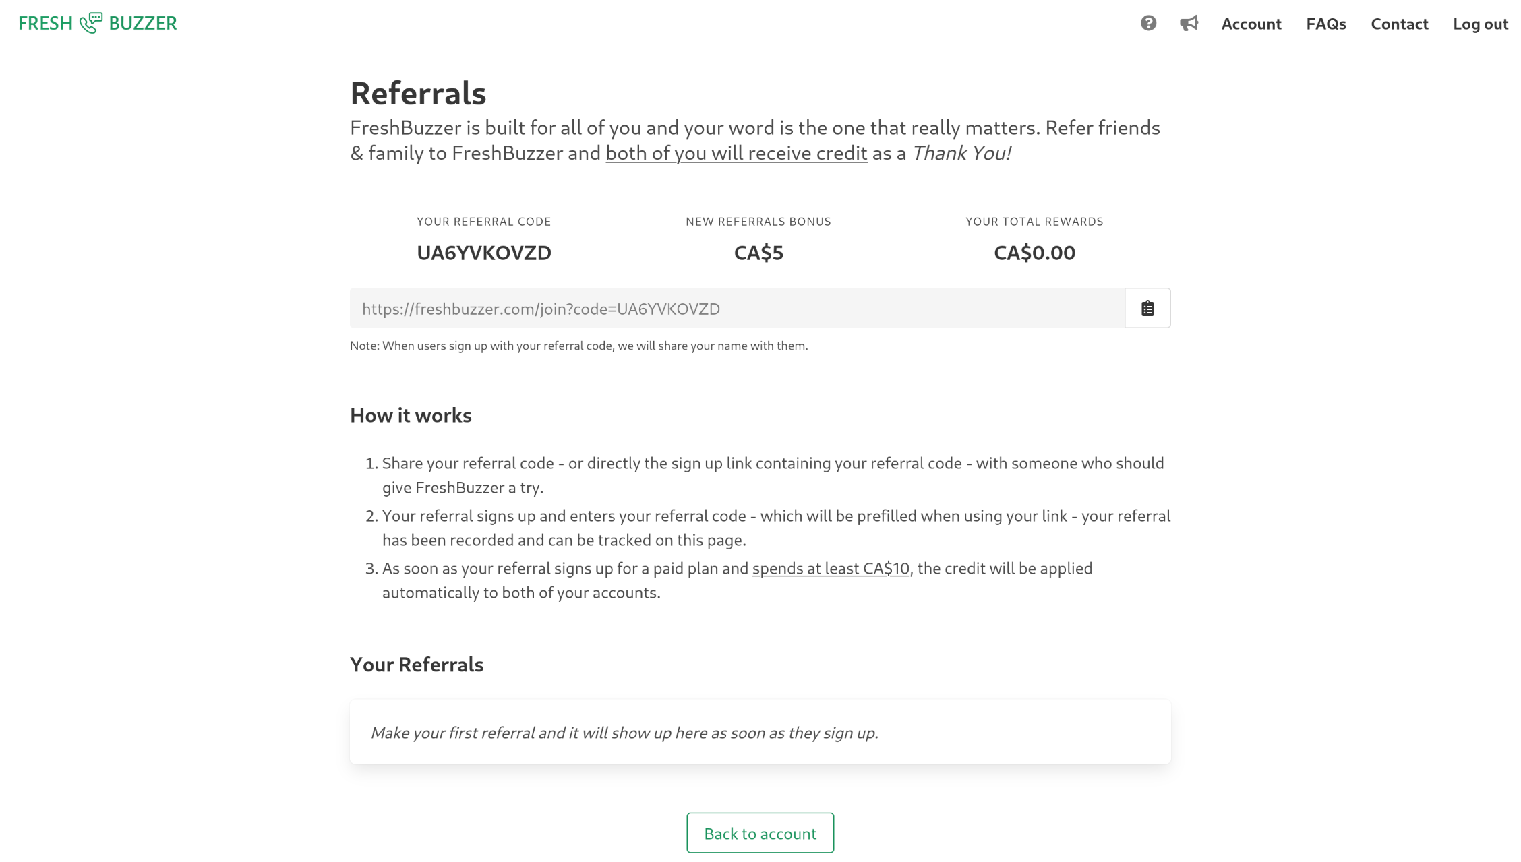Screen dimensions: 1521x862
Task: Open the "spends at least CA$10" link
Action: click(x=831, y=569)
